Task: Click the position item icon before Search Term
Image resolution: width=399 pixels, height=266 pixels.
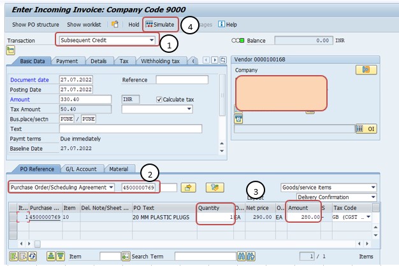Action: (x=126, y=256)
